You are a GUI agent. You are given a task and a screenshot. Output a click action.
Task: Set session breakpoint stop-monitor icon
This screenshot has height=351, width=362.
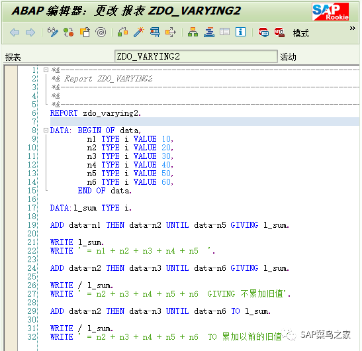click(x=263, y=32)
